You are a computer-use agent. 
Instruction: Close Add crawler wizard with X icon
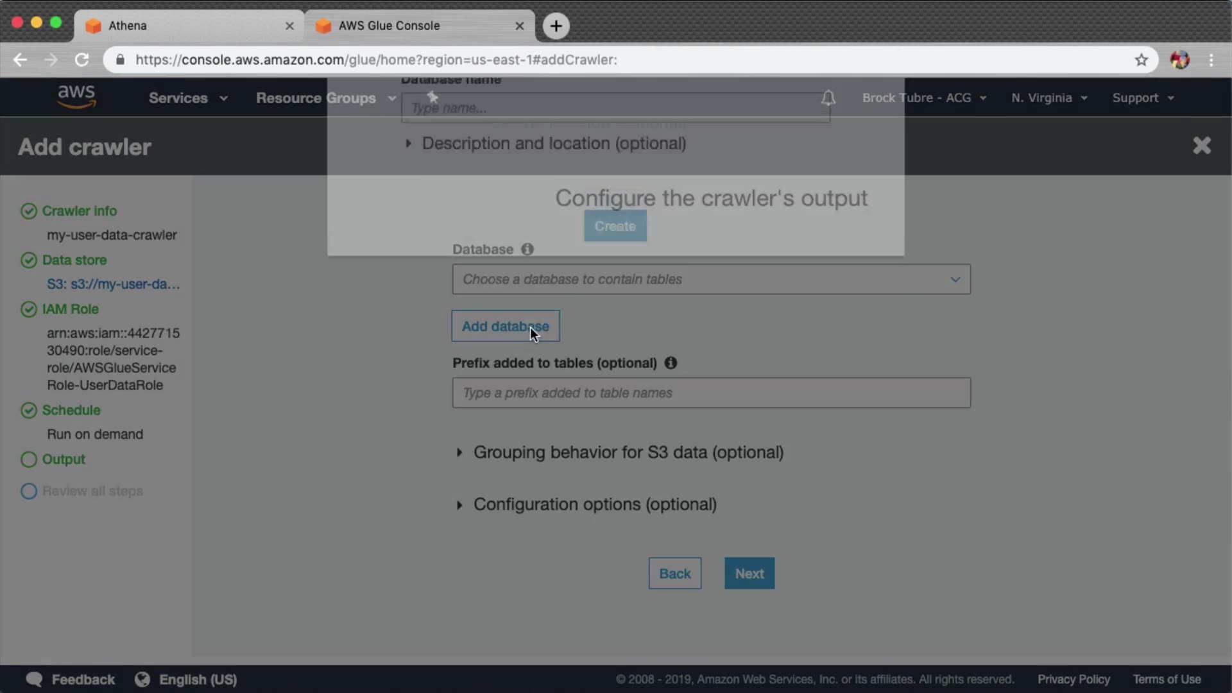(x=1201, y=146)
